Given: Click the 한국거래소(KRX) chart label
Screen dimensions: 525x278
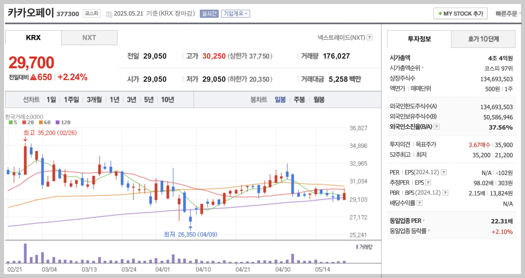Looking at the screenshot, I should (24, 117).
